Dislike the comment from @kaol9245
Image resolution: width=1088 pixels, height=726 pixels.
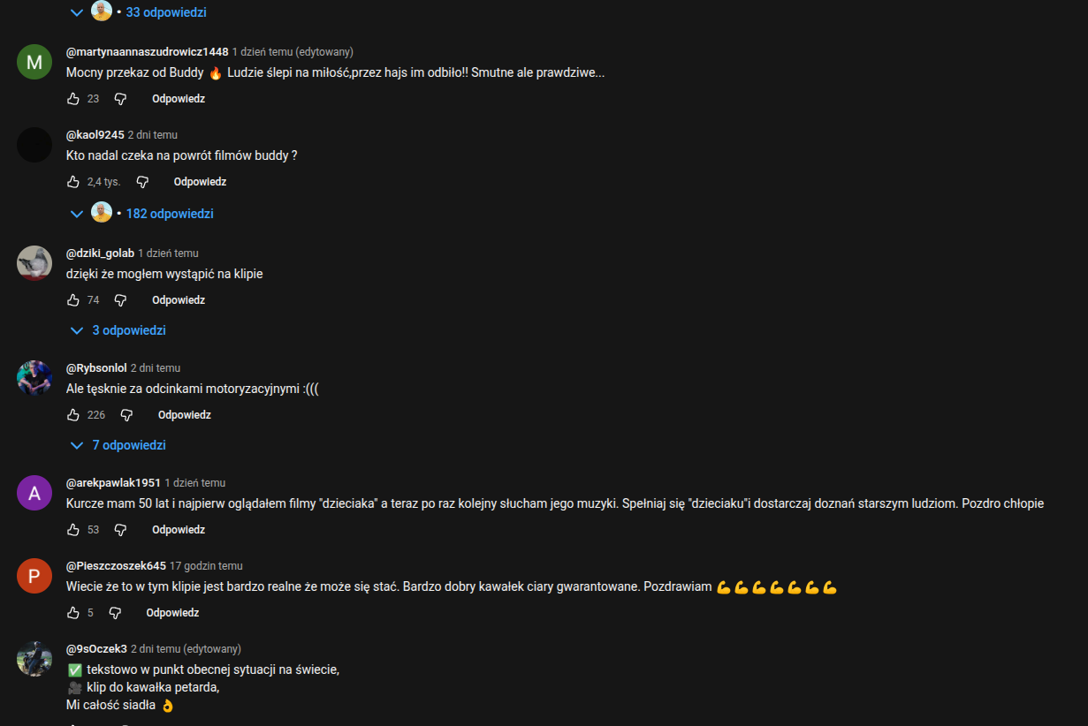coord(142,182)
